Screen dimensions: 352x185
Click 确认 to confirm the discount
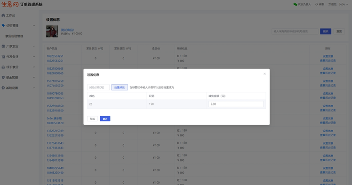(x=105, y=118)
